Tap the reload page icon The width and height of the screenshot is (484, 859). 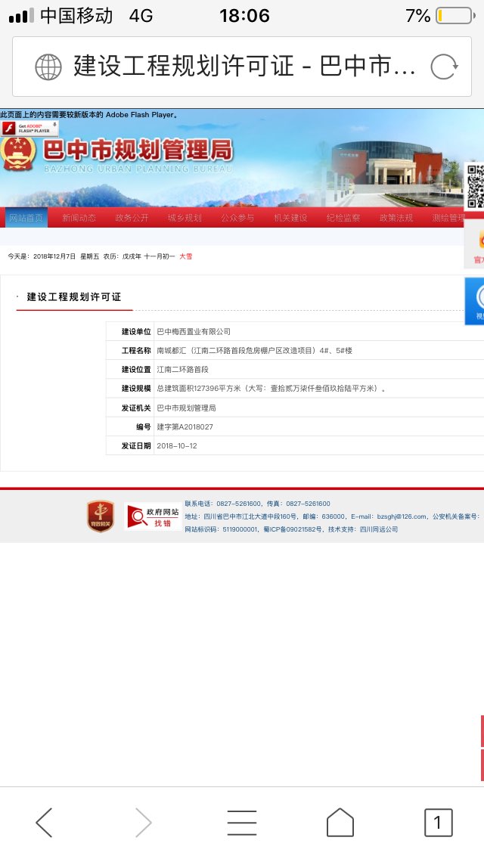[444, 67]
